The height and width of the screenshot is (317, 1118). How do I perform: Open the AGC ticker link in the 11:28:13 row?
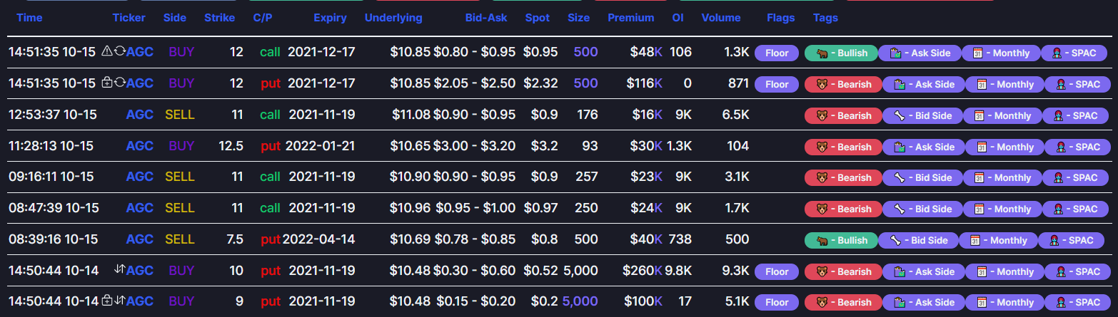pos(140,146)
